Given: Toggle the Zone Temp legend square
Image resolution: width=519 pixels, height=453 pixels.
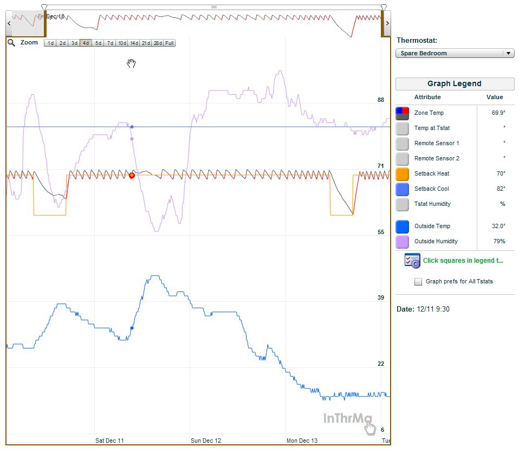Looking at the screenshot, I should tap(402, 113).
